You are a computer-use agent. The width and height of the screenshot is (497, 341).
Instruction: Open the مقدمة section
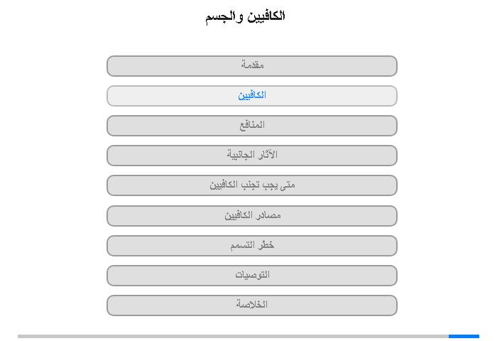point(252,66)
